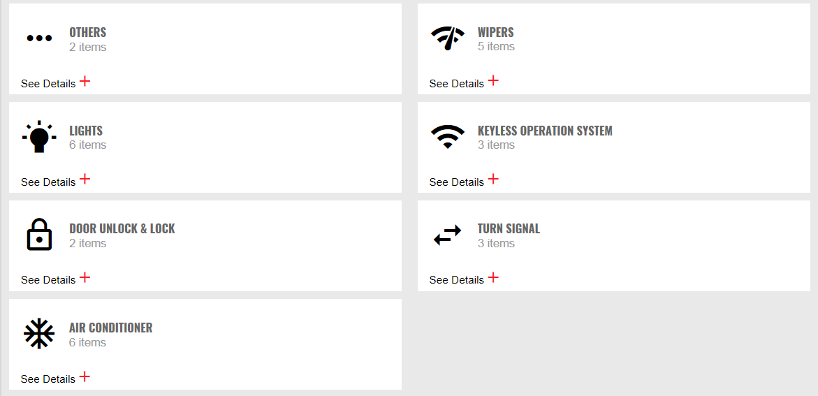818x396 pixels.
Task: Select the Keyless Operation System heading
Action: click(545, 131)
